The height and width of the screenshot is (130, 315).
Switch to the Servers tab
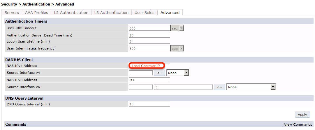click(x=12, y=12)
